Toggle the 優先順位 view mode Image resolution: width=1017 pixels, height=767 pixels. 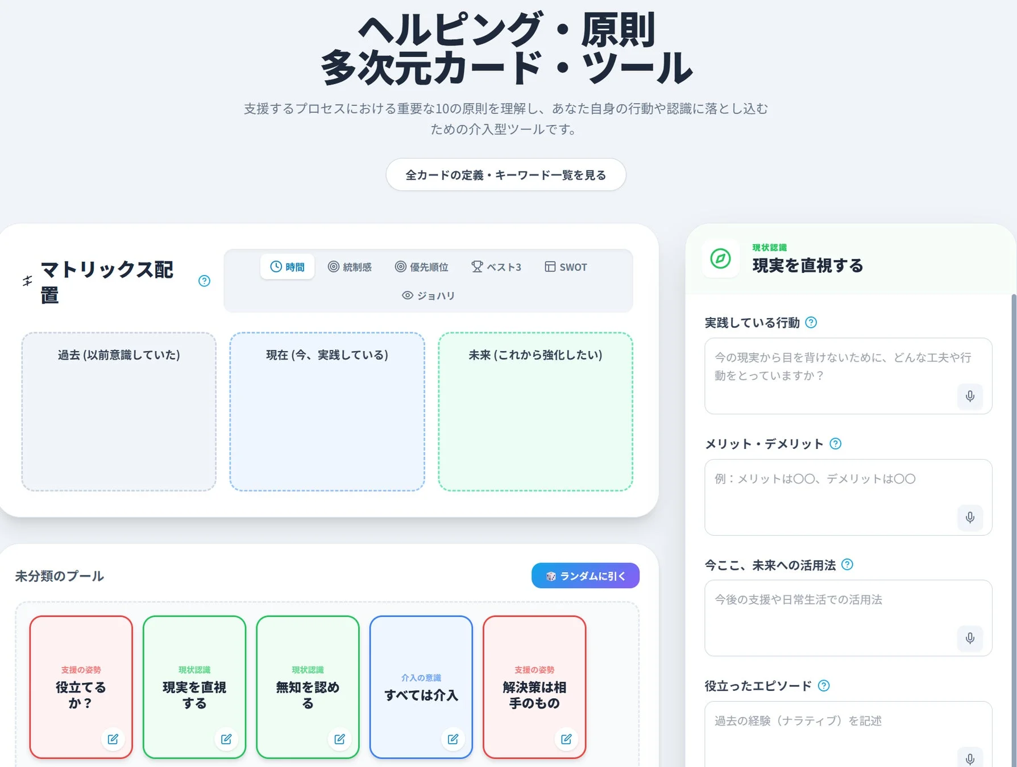point(422,266)
